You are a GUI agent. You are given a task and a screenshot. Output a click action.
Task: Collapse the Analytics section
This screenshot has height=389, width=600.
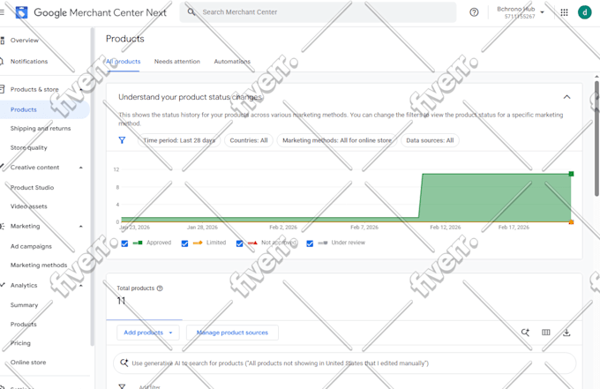(81, 285)
